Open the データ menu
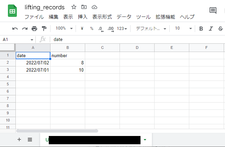 pos(124,17)
